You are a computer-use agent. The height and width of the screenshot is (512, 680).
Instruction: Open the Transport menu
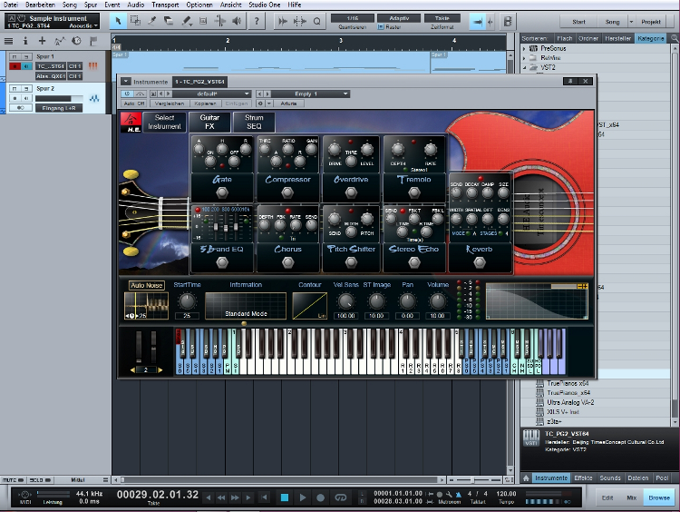(165, 5)
